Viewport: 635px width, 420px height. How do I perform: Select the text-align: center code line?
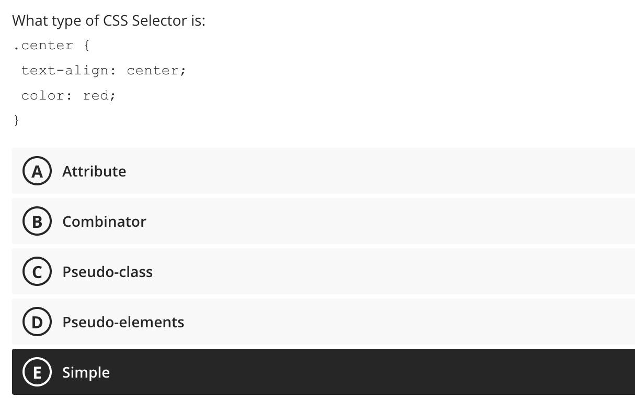coord(104,70)
